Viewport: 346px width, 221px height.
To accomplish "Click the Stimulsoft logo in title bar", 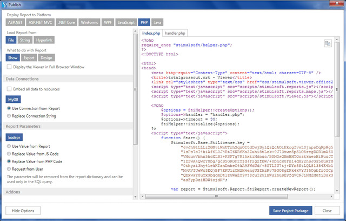I will [x=5, y=4].
